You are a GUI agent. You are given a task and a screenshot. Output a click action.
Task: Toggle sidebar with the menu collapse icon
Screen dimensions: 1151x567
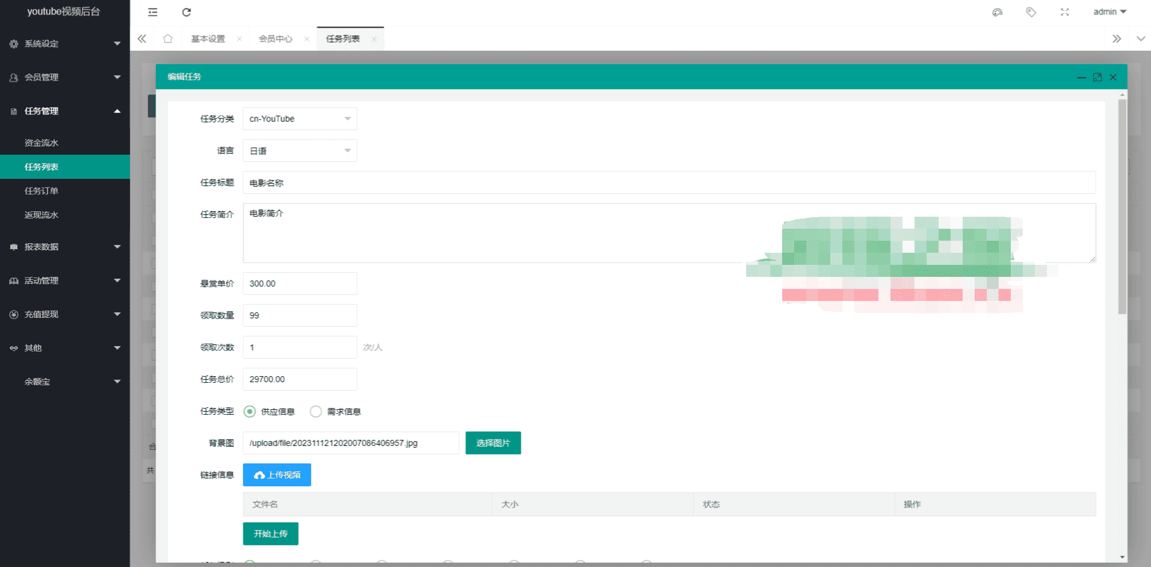(153, 12)
